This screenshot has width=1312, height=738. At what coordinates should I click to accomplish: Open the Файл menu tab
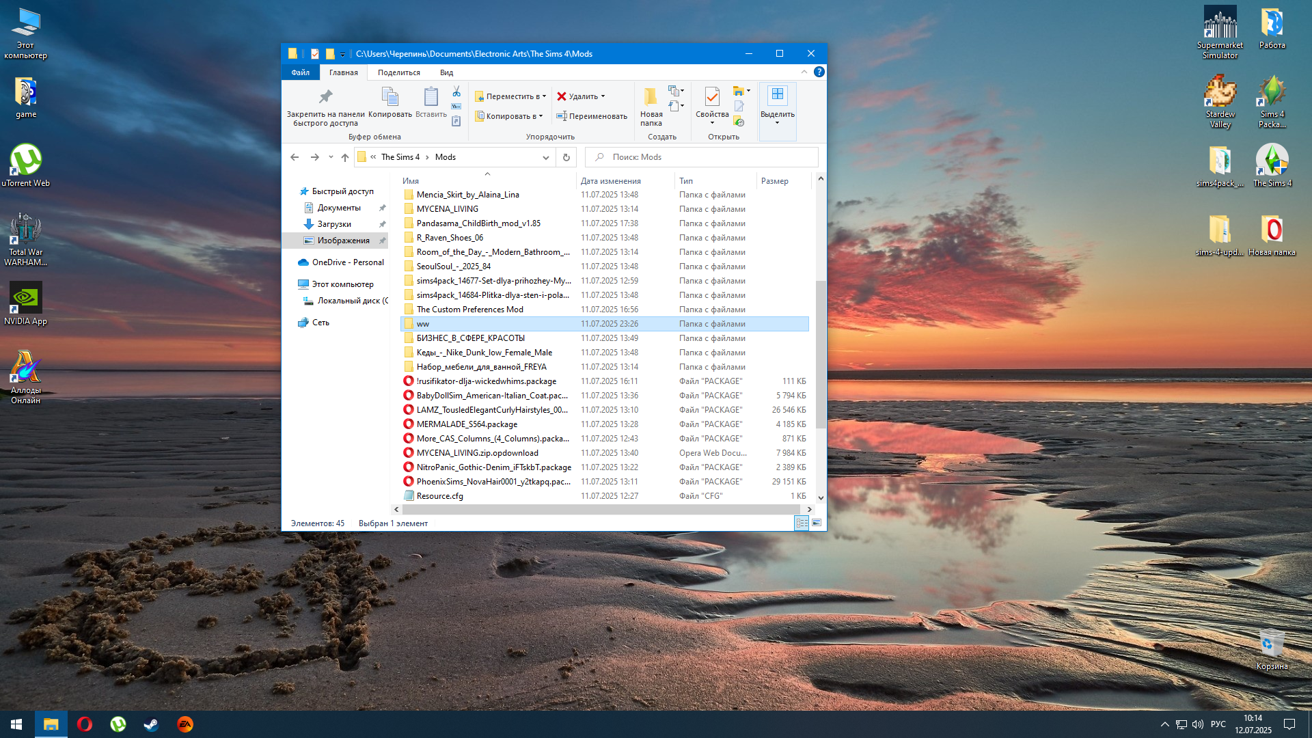[300, 72]
